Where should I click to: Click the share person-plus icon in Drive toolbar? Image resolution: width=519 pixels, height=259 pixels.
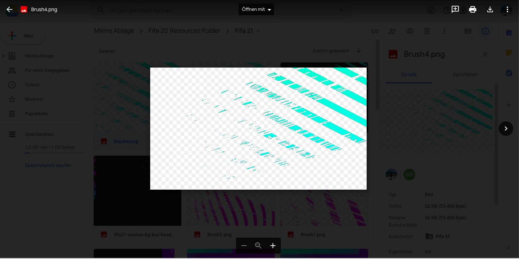(392, 31)
